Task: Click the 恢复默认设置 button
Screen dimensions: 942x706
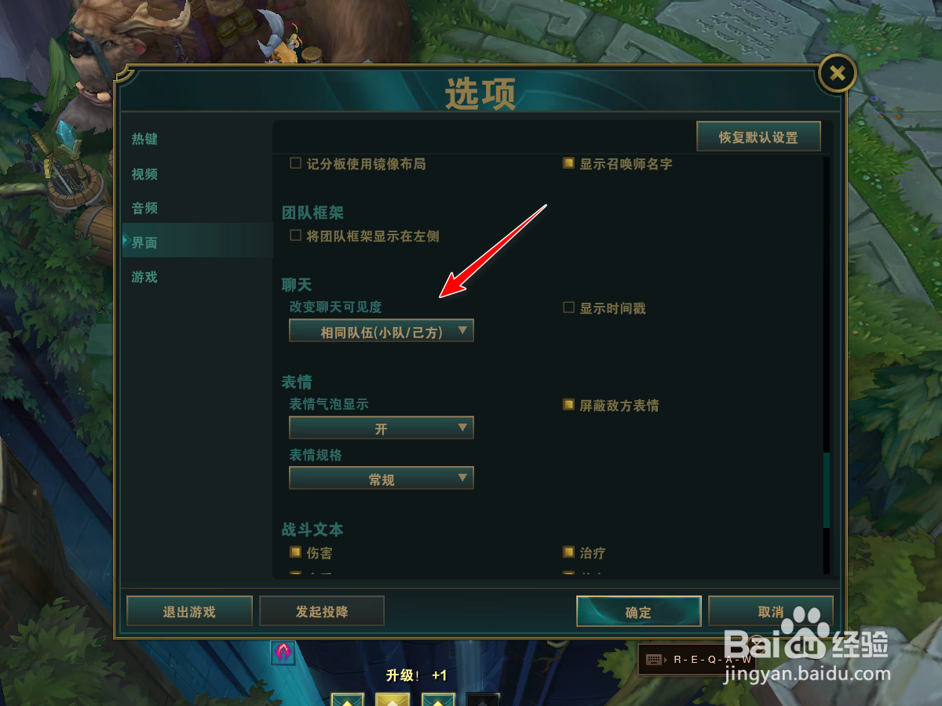Action: 758,136
